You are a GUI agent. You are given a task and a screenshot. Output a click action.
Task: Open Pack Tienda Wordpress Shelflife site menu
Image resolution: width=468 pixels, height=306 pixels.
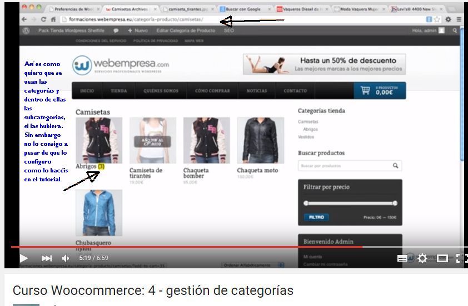[x=71, y=30]
